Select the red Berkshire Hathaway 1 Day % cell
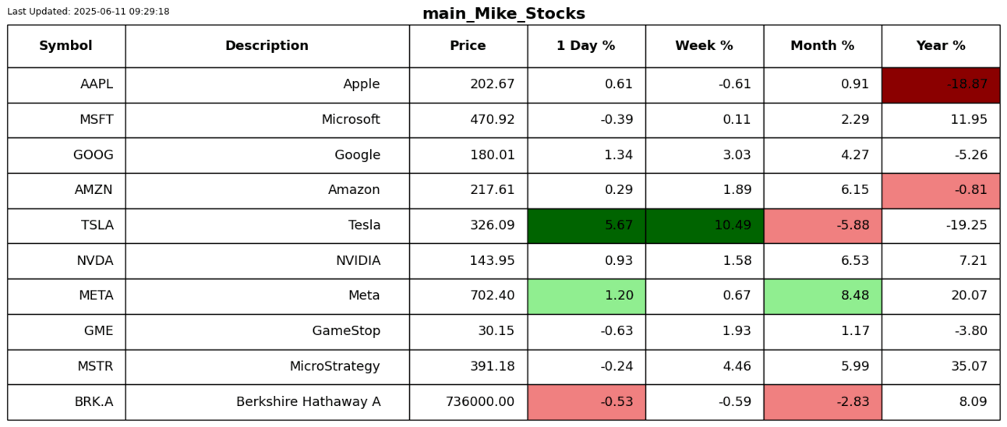This screenshot has width=1007, height=427. (x=586, y=402)
